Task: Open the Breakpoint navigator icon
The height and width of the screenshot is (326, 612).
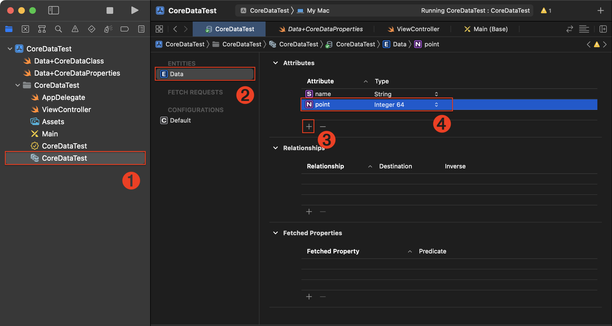Action: pyautogui.click(x=124, y=29)
